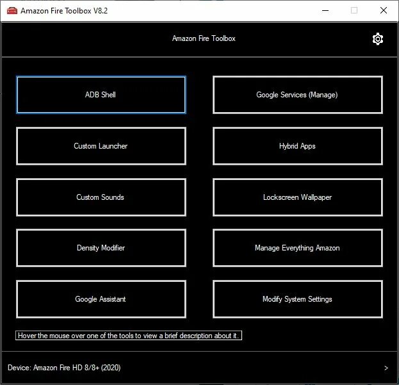Launch the ADB Shell tool
This screenshot has height=385, width=399.
tap(101, 95)
